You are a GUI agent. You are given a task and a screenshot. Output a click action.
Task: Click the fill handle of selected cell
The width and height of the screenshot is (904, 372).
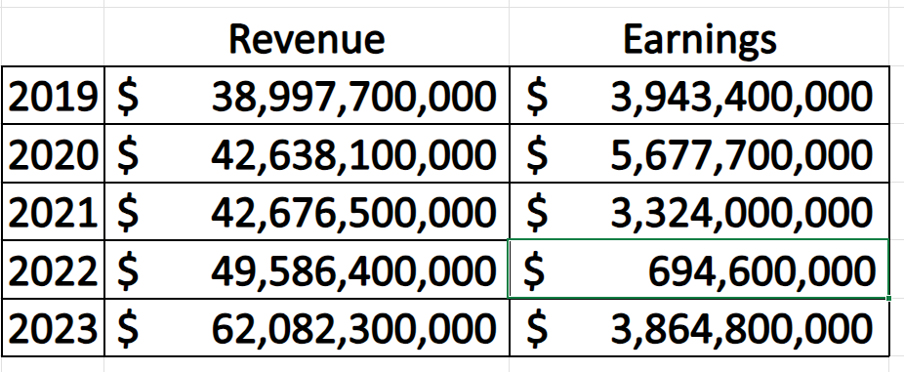click(x=888, y=298)
